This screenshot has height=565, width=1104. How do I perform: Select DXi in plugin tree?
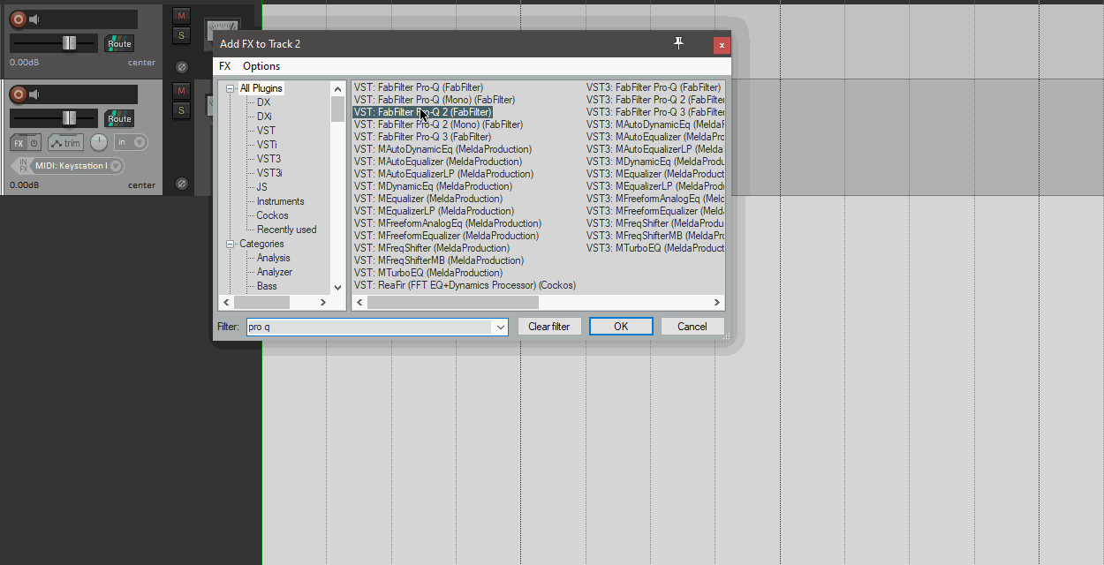point(264,117)
